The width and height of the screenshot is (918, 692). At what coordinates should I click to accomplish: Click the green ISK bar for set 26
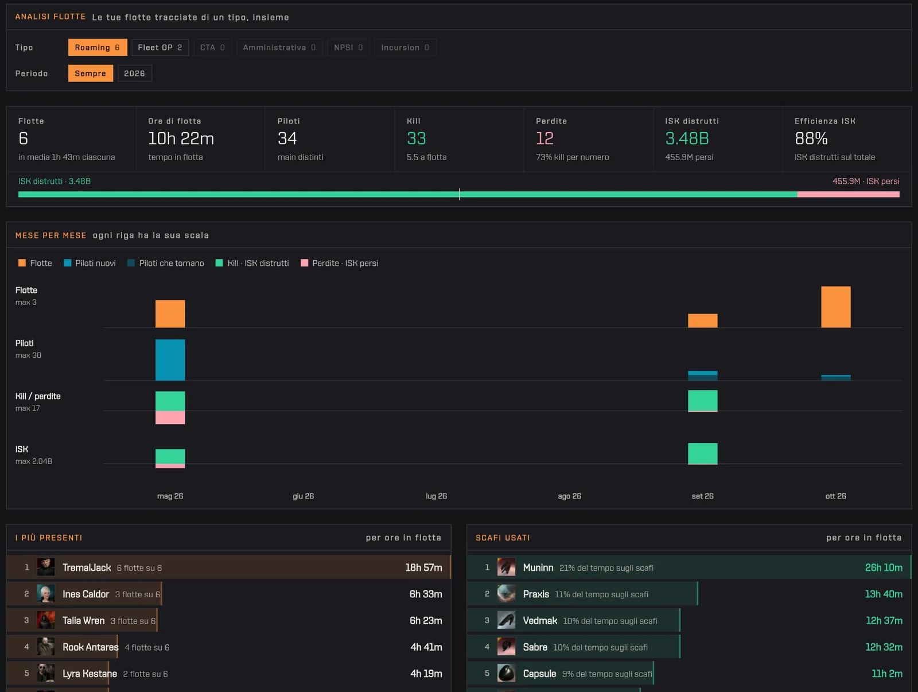pos(702,453)
